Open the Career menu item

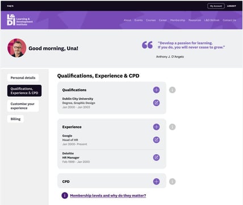click(x=163, y=20)
